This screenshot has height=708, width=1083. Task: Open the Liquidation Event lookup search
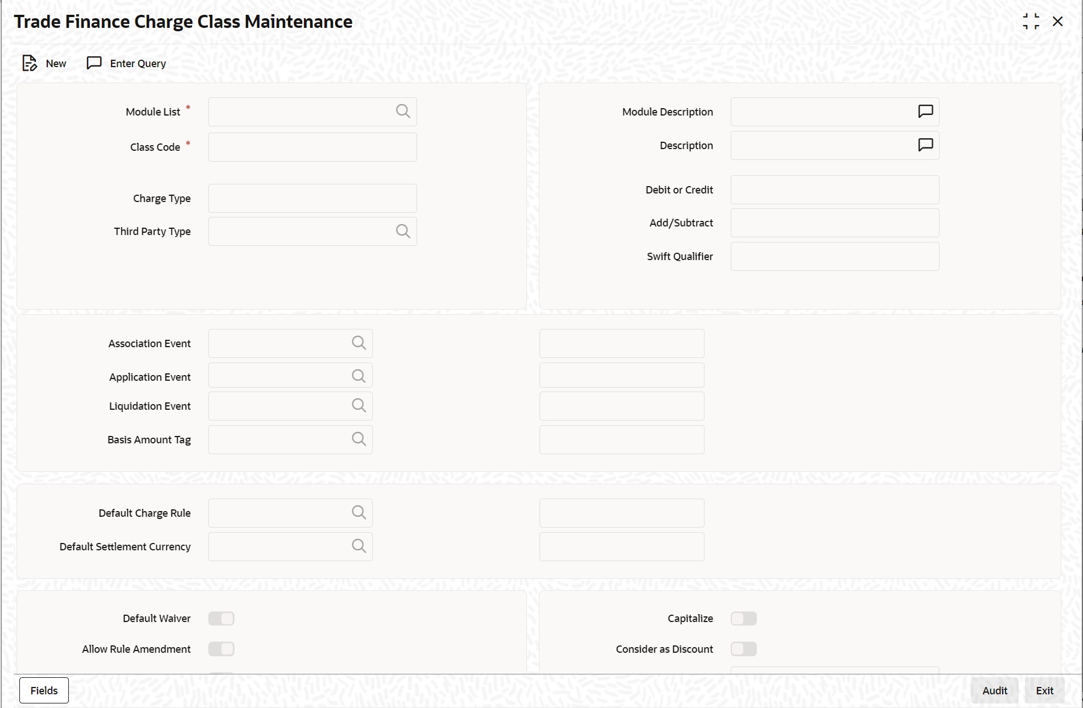click(359, 405)
